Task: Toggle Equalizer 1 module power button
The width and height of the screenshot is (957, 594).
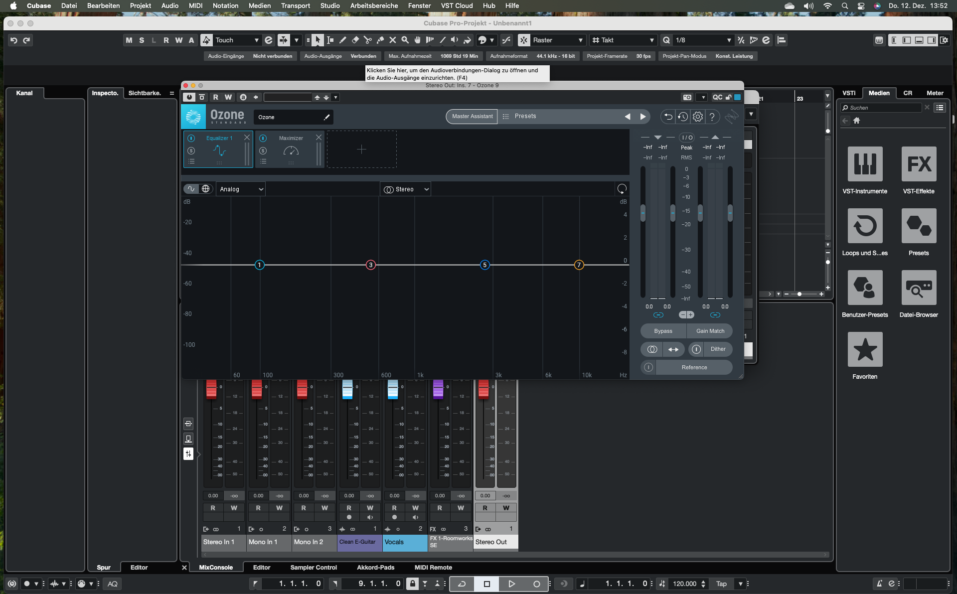Action: (x=191, y=138)
